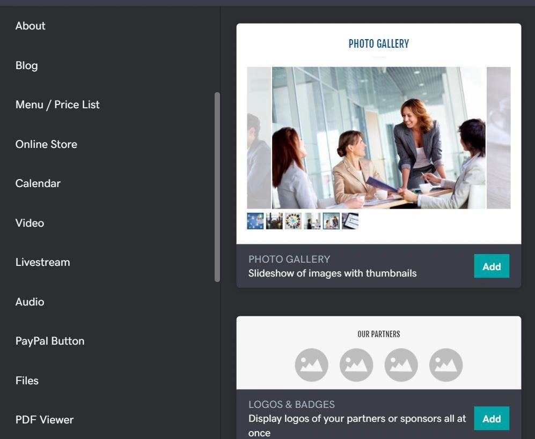535x439 pixels.
Task: Choose the PayPal Button category
Action: pos(50,341)
